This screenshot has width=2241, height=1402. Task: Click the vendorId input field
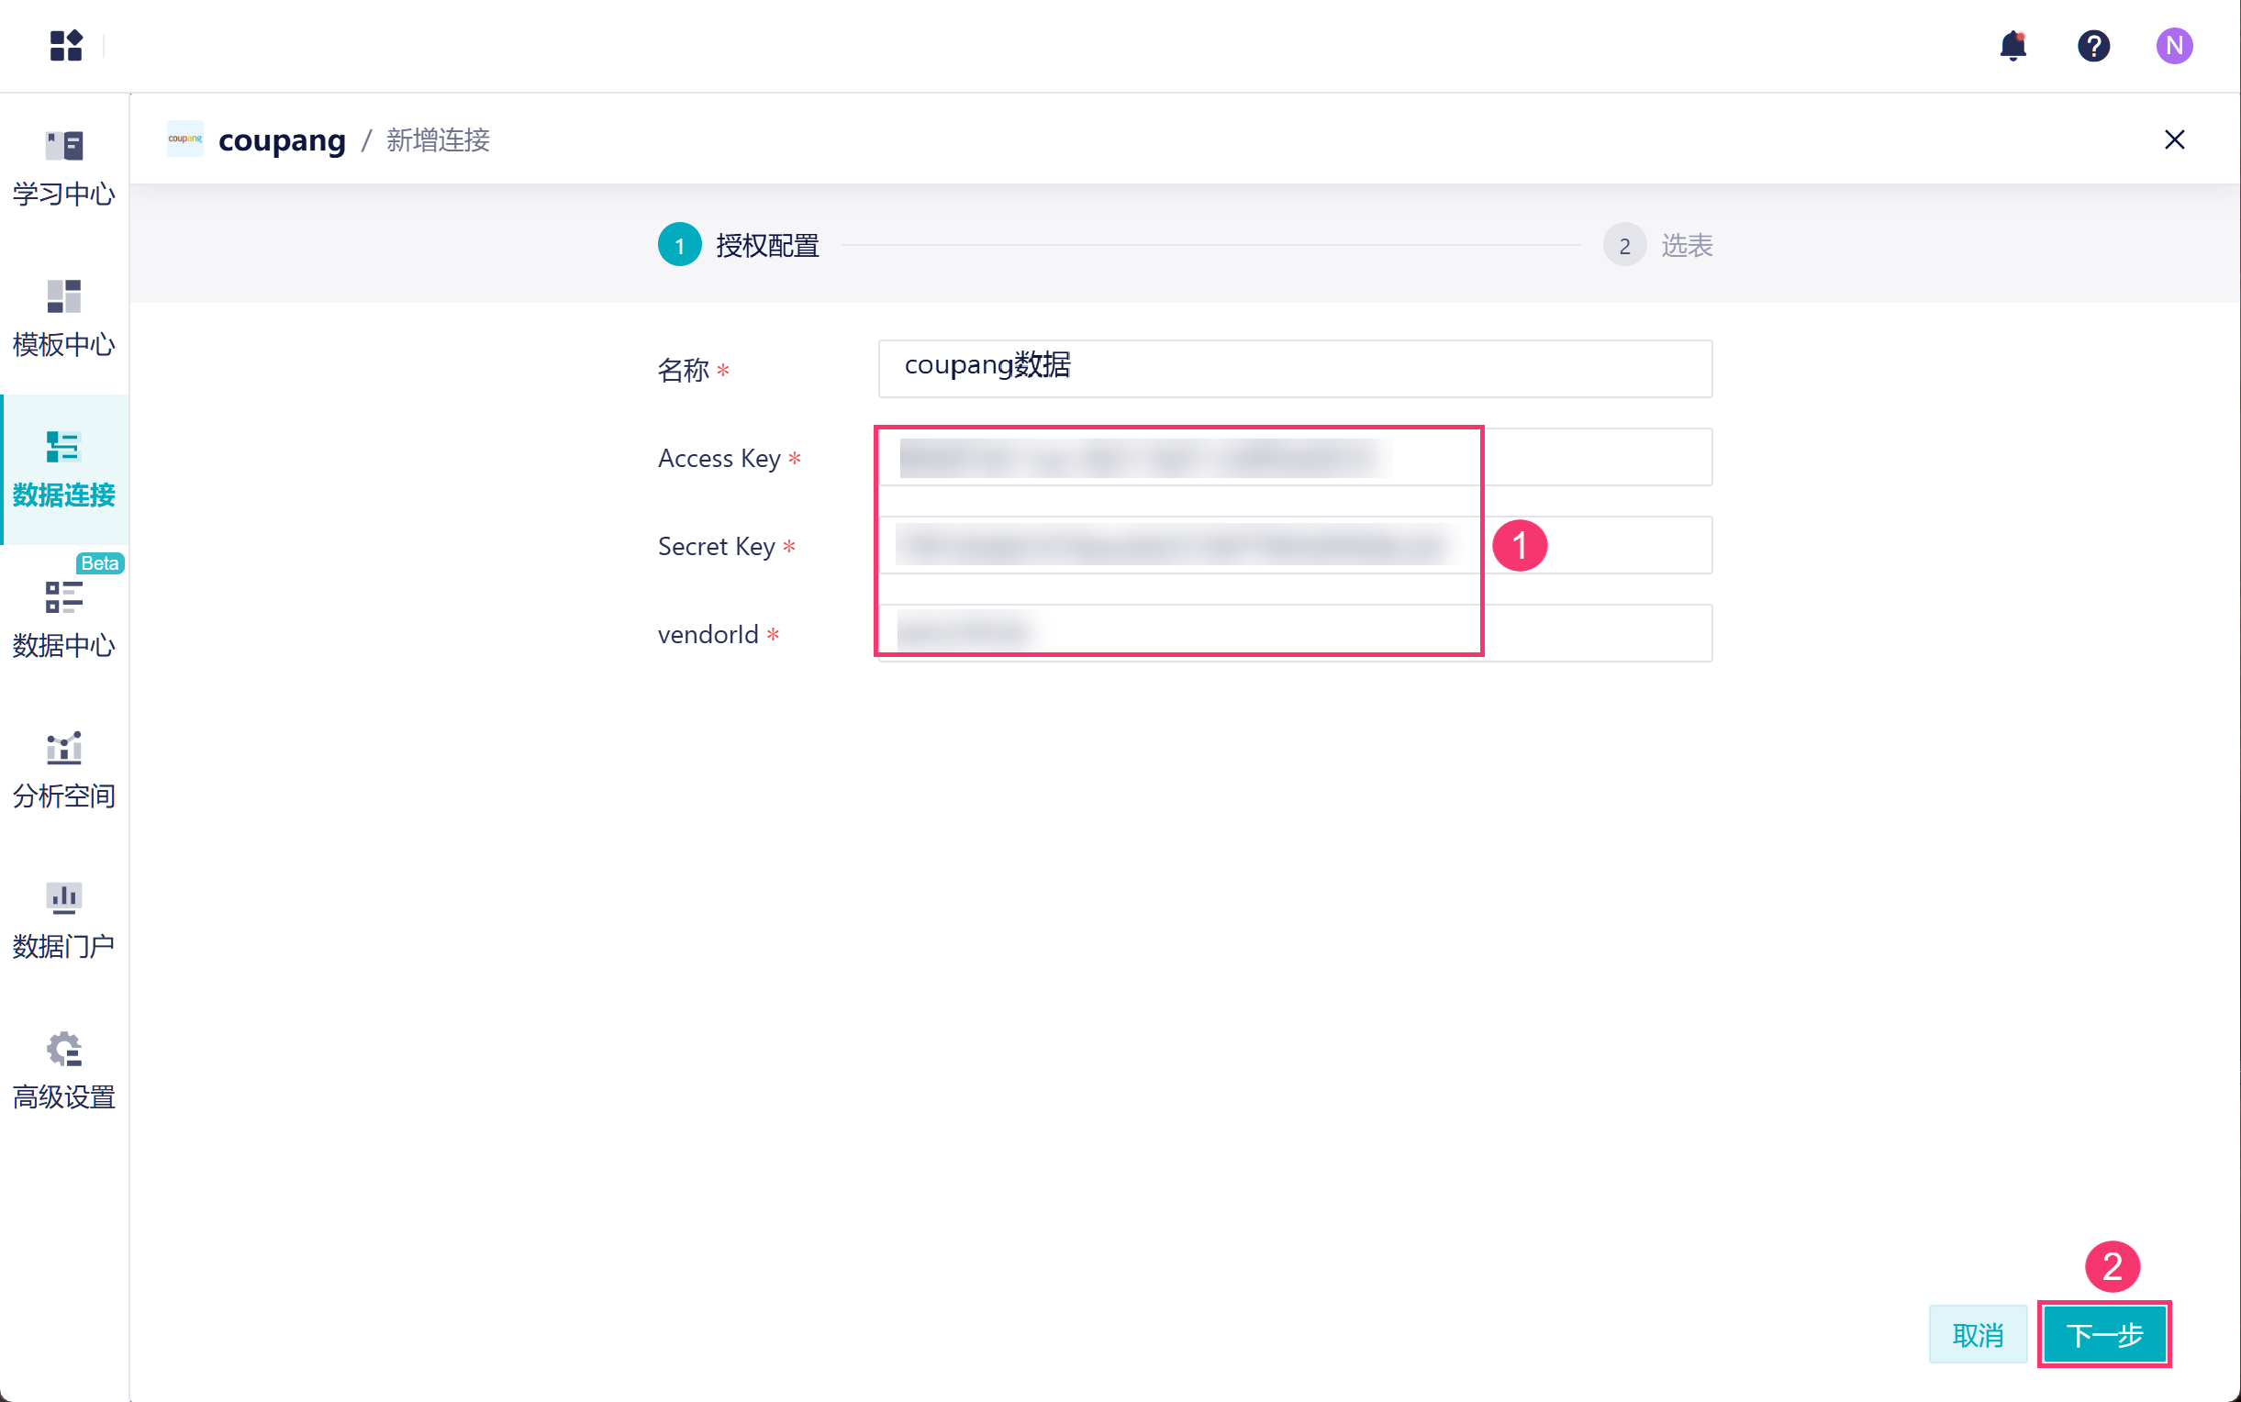point(1294,633)
